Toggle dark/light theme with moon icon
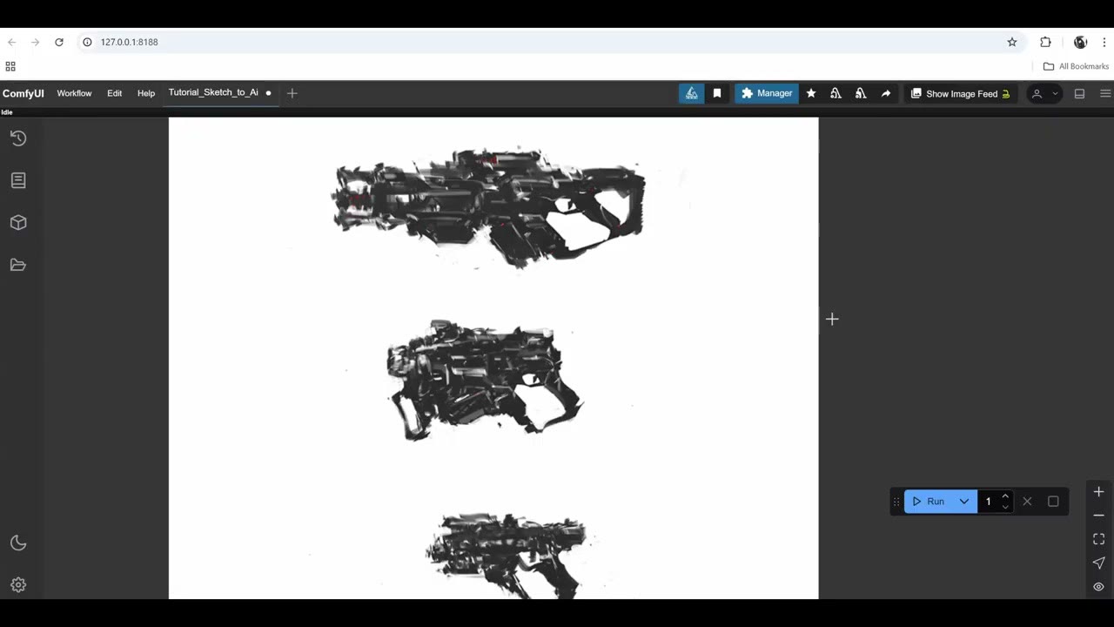1114x627 pixels. (18, 543)
